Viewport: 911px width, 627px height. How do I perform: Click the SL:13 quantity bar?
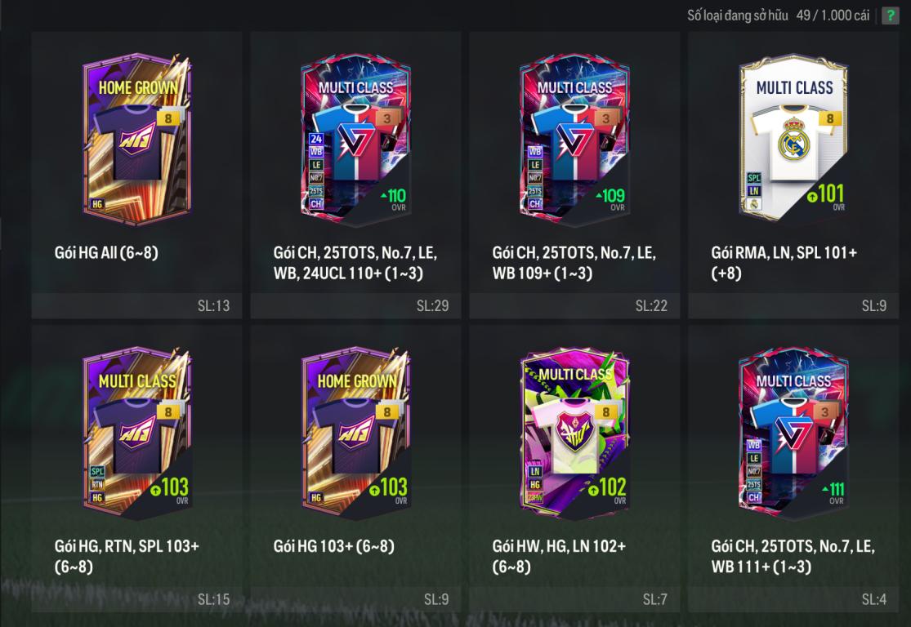click(x=137, y=305)
